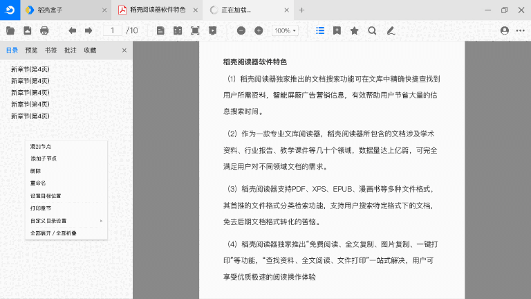Click the open file folder icon

click(x=10, y=30)
